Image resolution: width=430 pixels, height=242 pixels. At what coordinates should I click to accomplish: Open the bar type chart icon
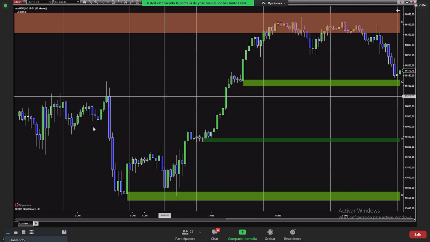(x=85, y=2)
